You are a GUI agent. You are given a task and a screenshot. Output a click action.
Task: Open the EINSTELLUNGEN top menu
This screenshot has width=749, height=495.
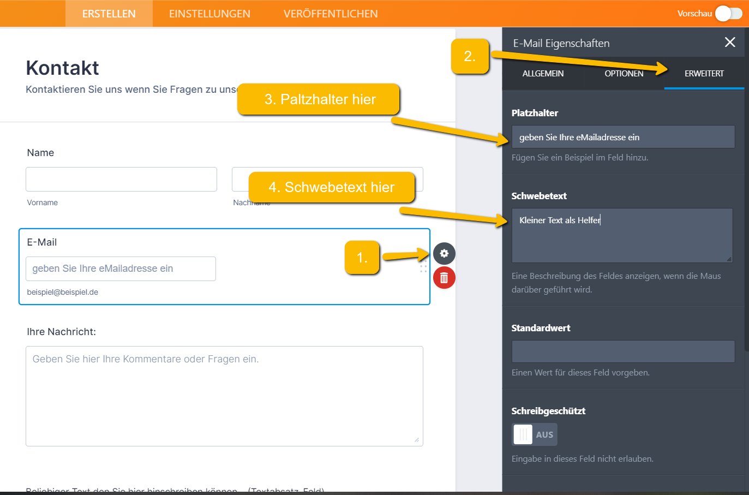point(209,14)
